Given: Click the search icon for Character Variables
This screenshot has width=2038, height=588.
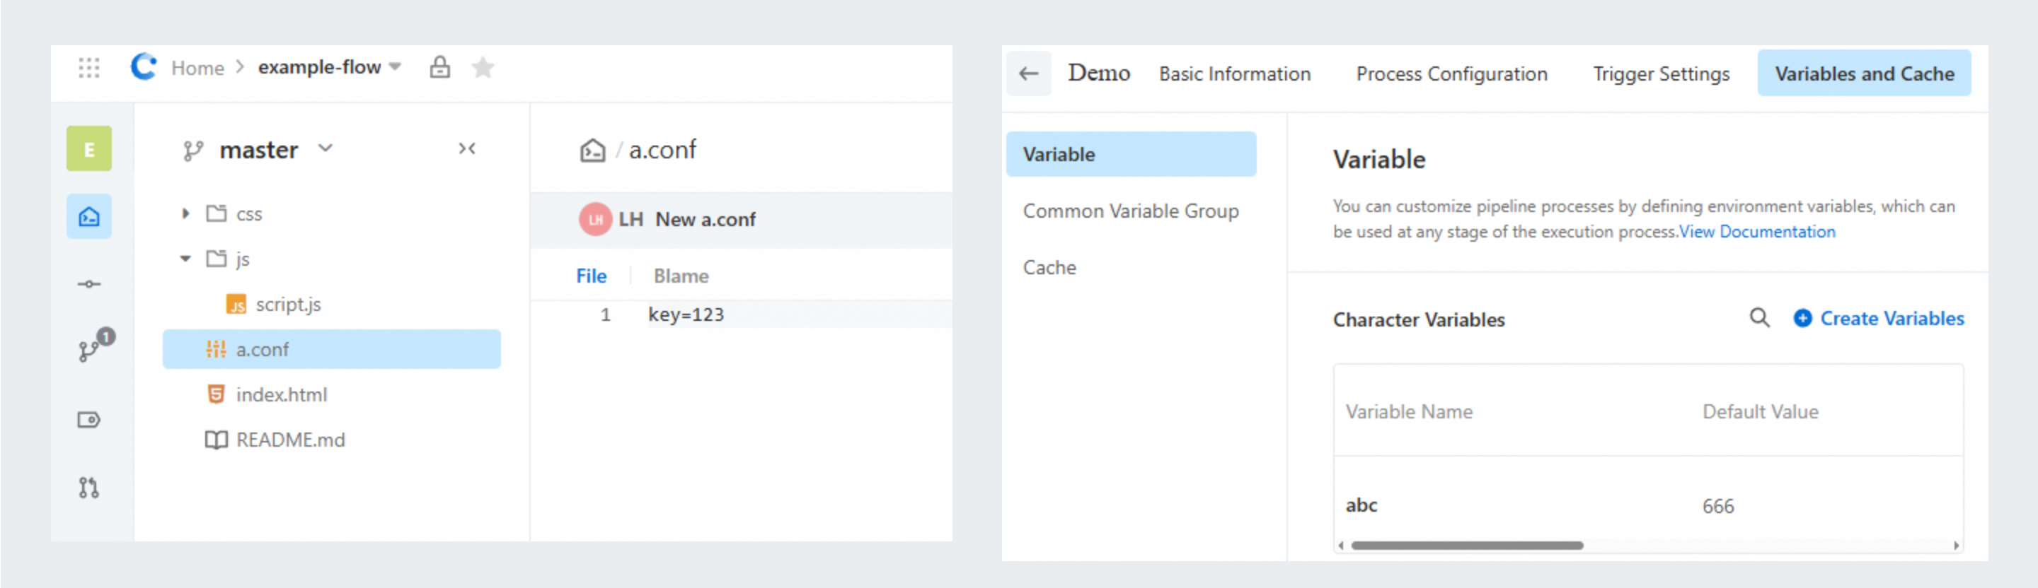Looking at the screenshot, I should [x=1758, y=318].
